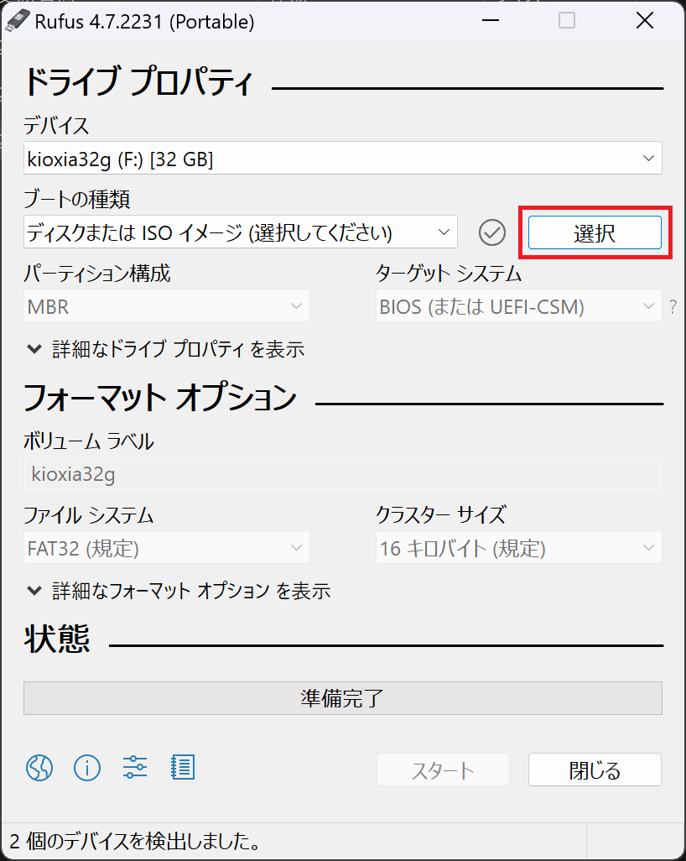Open the ファイル システム FAT32 dropdown

coord(166,549)
